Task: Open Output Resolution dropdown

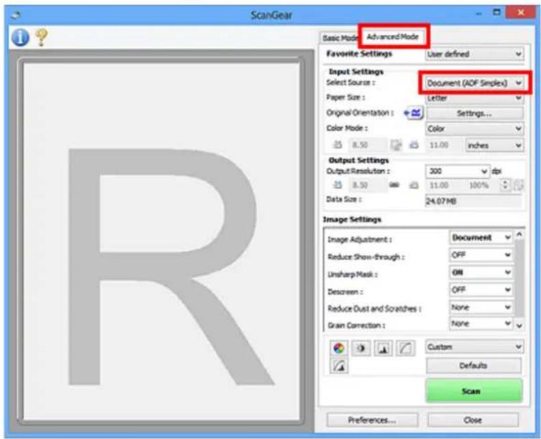Action: (x=458, y=171)
